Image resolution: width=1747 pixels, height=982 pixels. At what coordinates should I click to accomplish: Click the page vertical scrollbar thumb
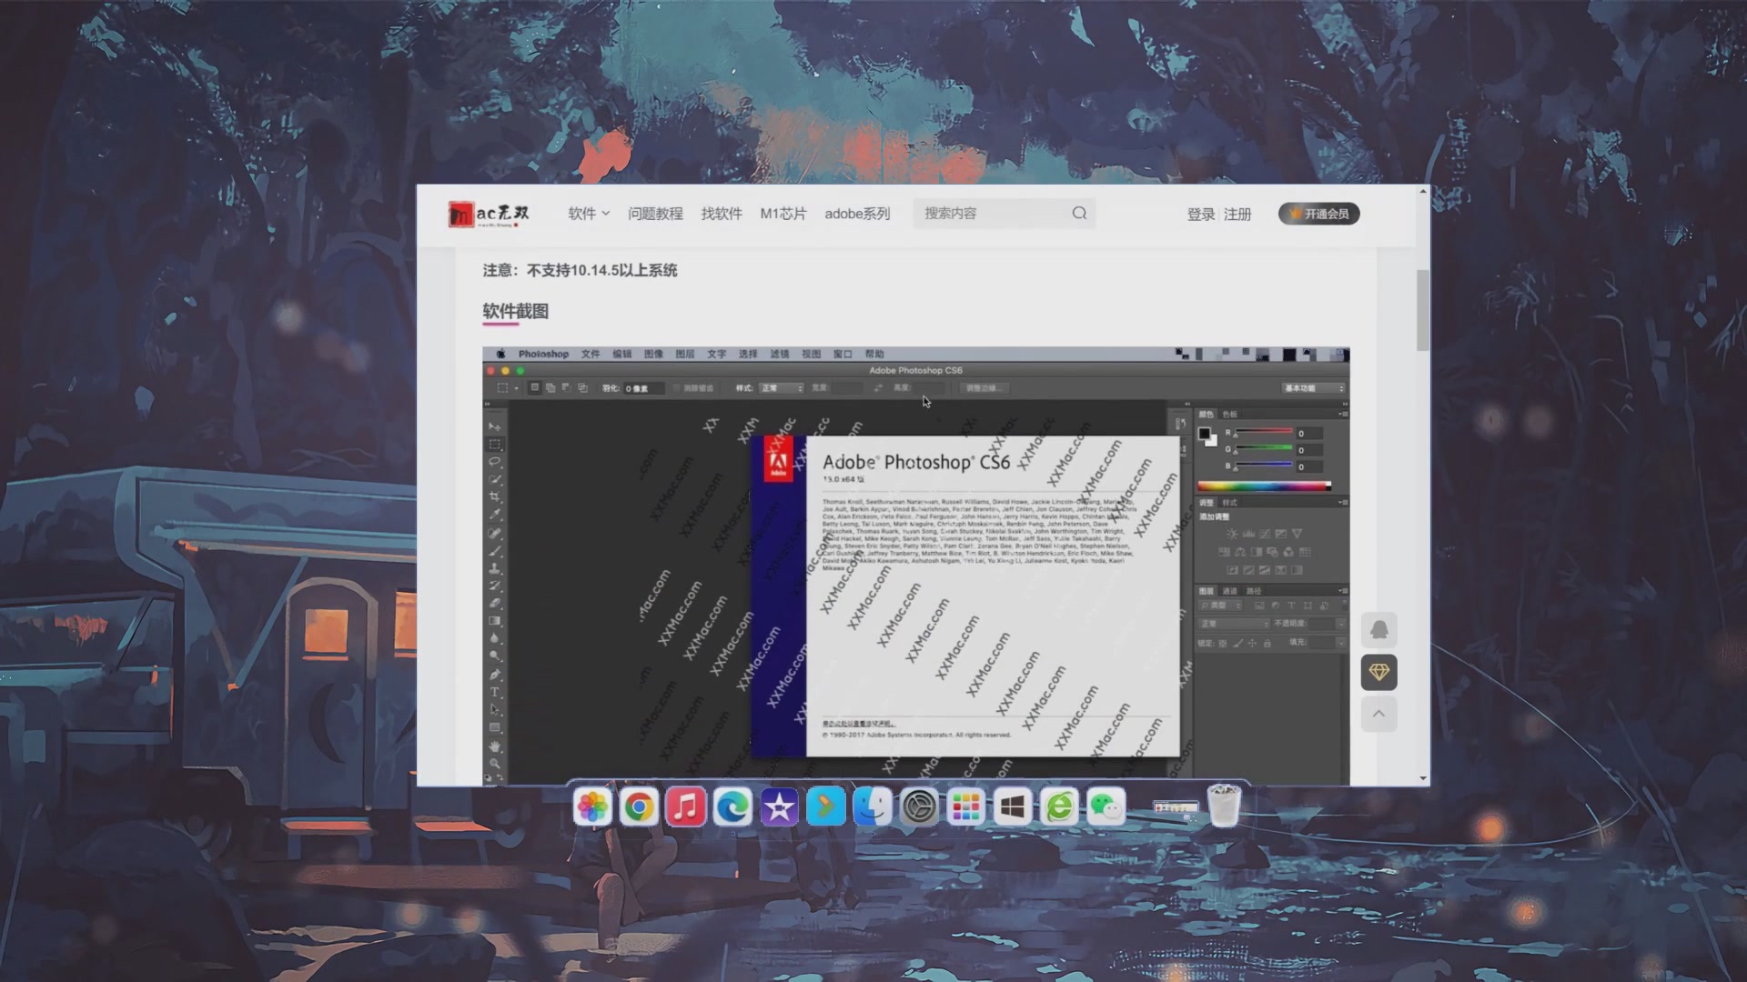tap(1423, 310)
